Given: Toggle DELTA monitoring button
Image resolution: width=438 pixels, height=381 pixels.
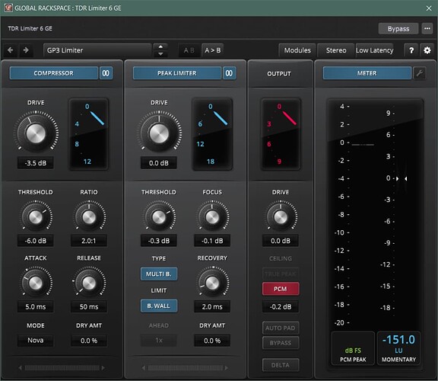Looking at the screenshot, I should tap(281, 365).
